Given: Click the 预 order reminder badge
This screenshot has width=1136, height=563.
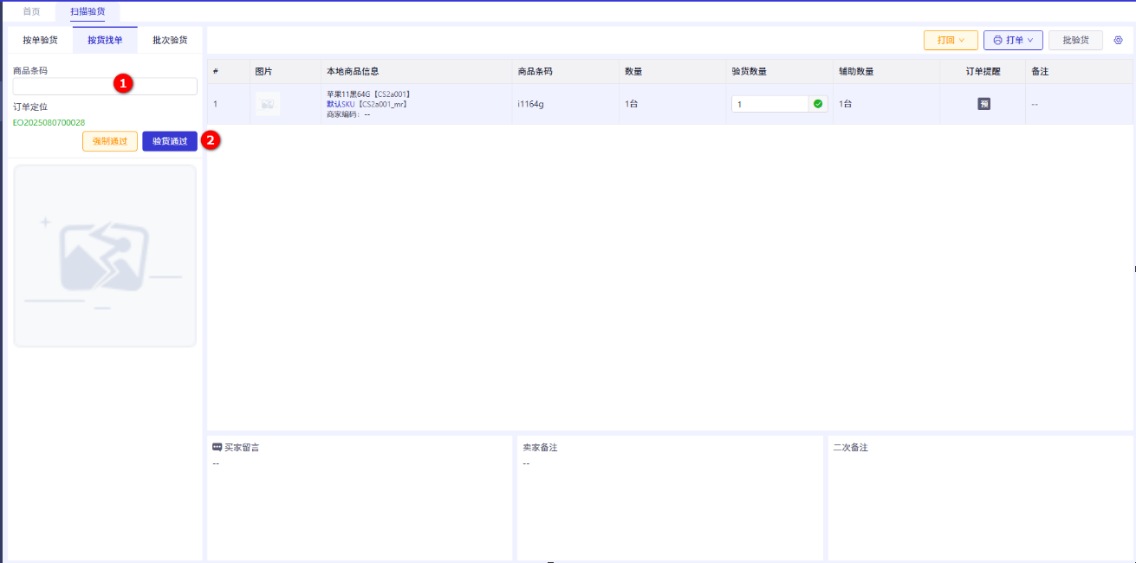Looking at the screenshot, I should click(983, 104).
